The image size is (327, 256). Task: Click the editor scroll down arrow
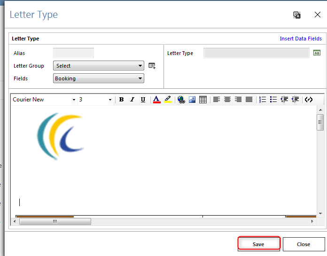coord(320,214)
